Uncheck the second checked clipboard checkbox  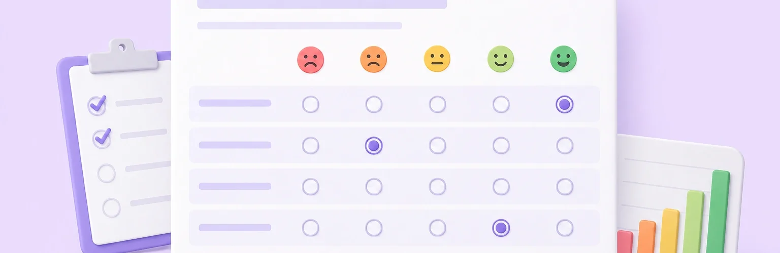pos(102,138)
